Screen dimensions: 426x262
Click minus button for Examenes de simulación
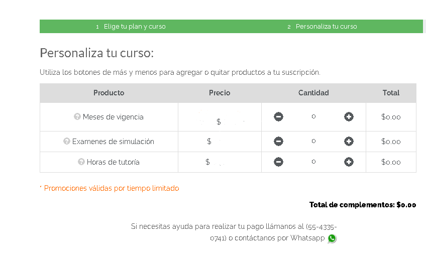pyautogui.click(x=278, y=141)
